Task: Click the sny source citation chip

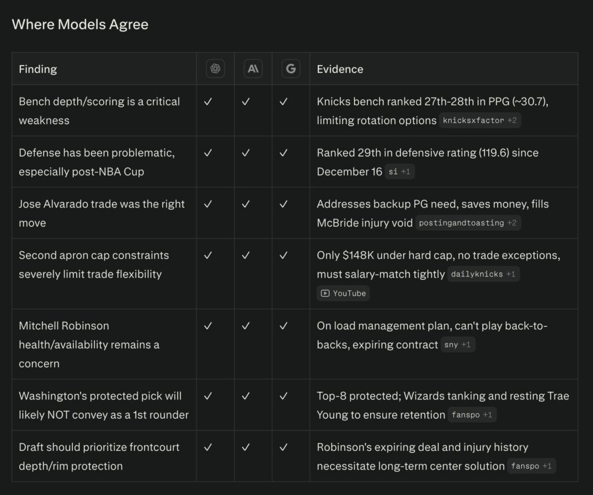Action: [457, 345]
